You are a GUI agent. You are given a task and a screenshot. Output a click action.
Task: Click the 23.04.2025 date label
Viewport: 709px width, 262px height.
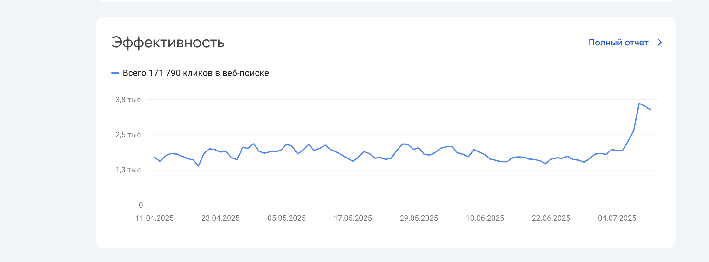[221, 218]
